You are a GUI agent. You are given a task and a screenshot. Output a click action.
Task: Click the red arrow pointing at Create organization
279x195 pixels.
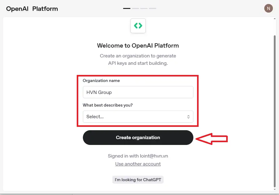(212, 139)
